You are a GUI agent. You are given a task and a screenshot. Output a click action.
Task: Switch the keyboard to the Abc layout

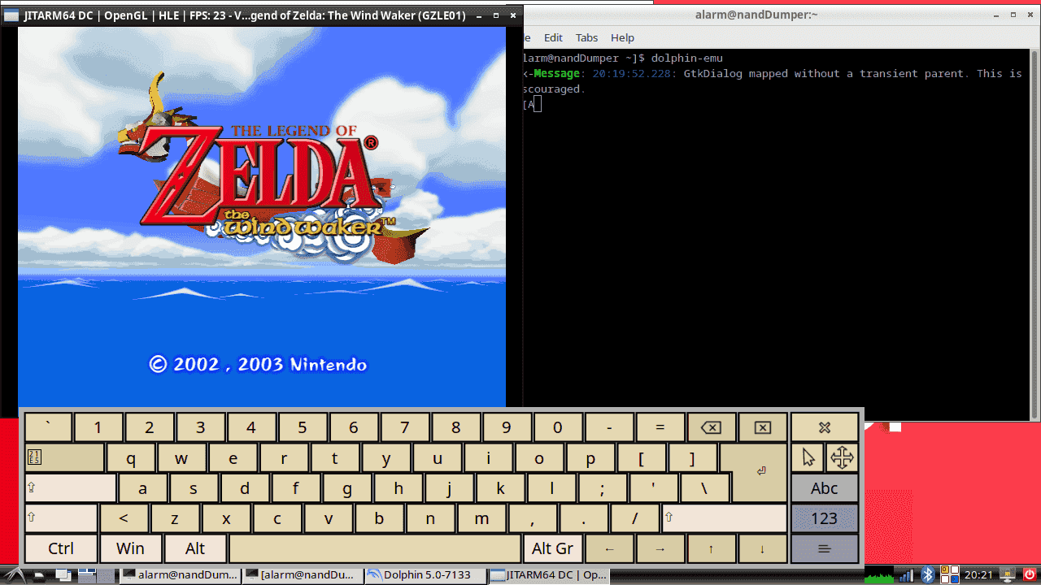[x=825, y=488]
